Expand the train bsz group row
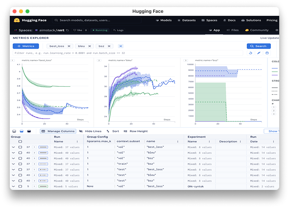The image size is (289, 208). click(x=13, y=164)
